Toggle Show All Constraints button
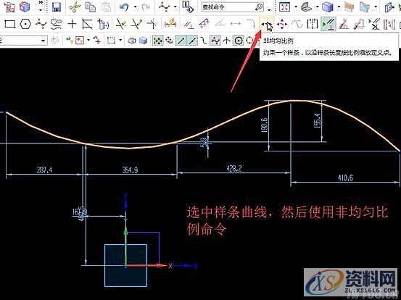The image size is (401, 300). click(x=328, y=25)
